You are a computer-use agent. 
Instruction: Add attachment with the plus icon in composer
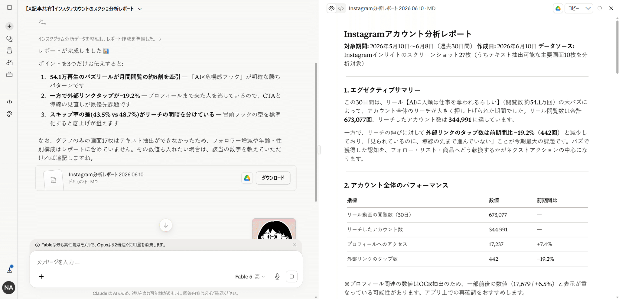tap(41, 276)
